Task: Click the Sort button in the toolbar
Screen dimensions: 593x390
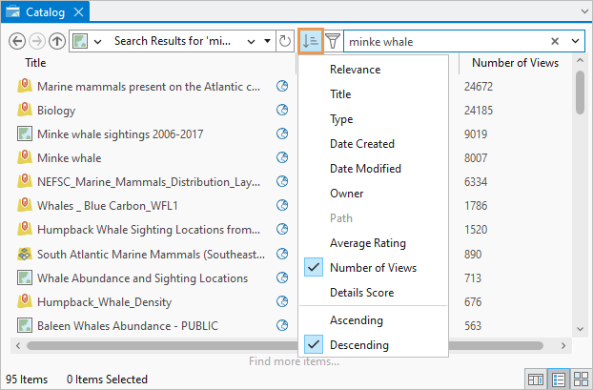Action: (x=310, y=41)
